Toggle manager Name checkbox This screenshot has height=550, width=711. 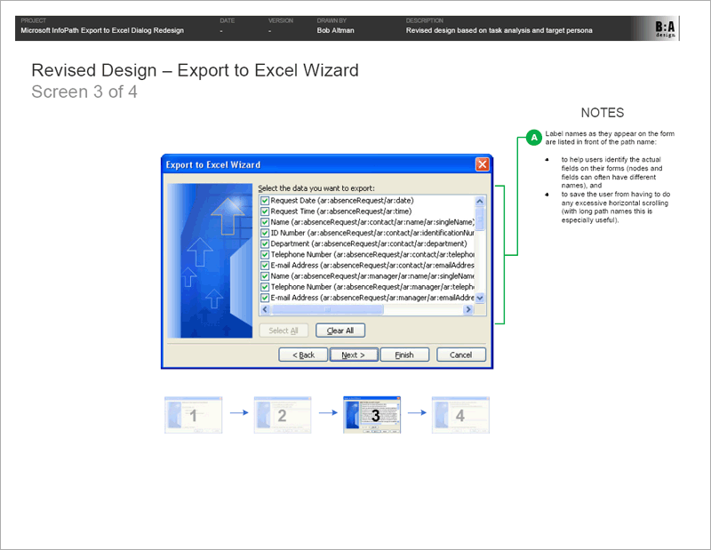[265, 276]
